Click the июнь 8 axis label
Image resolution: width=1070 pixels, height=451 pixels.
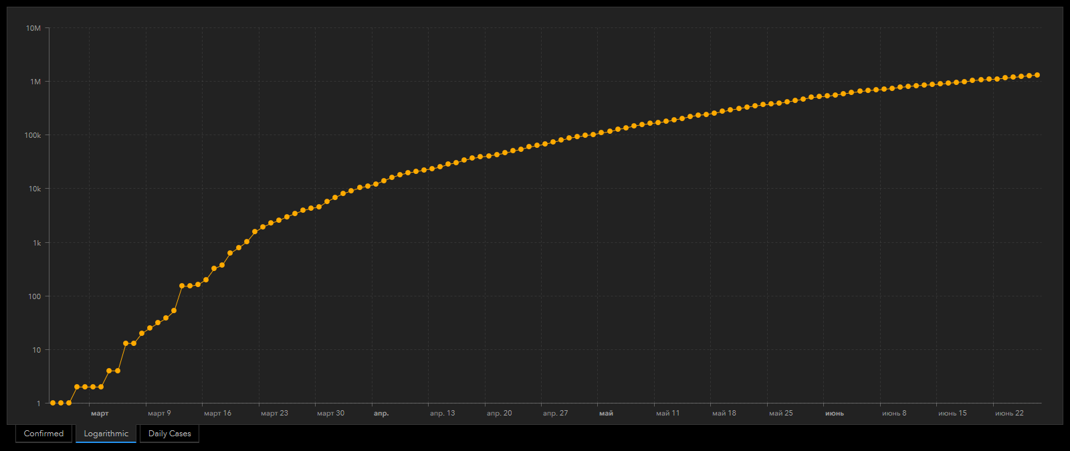coord(894,414)
